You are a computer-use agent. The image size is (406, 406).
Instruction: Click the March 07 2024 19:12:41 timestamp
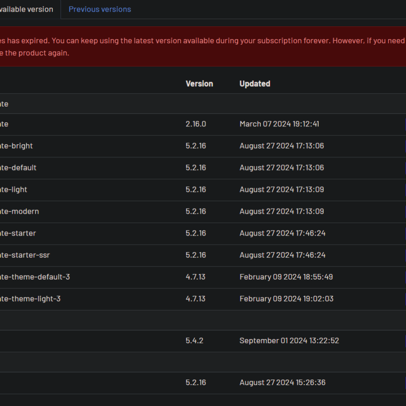tap(279, 124)
